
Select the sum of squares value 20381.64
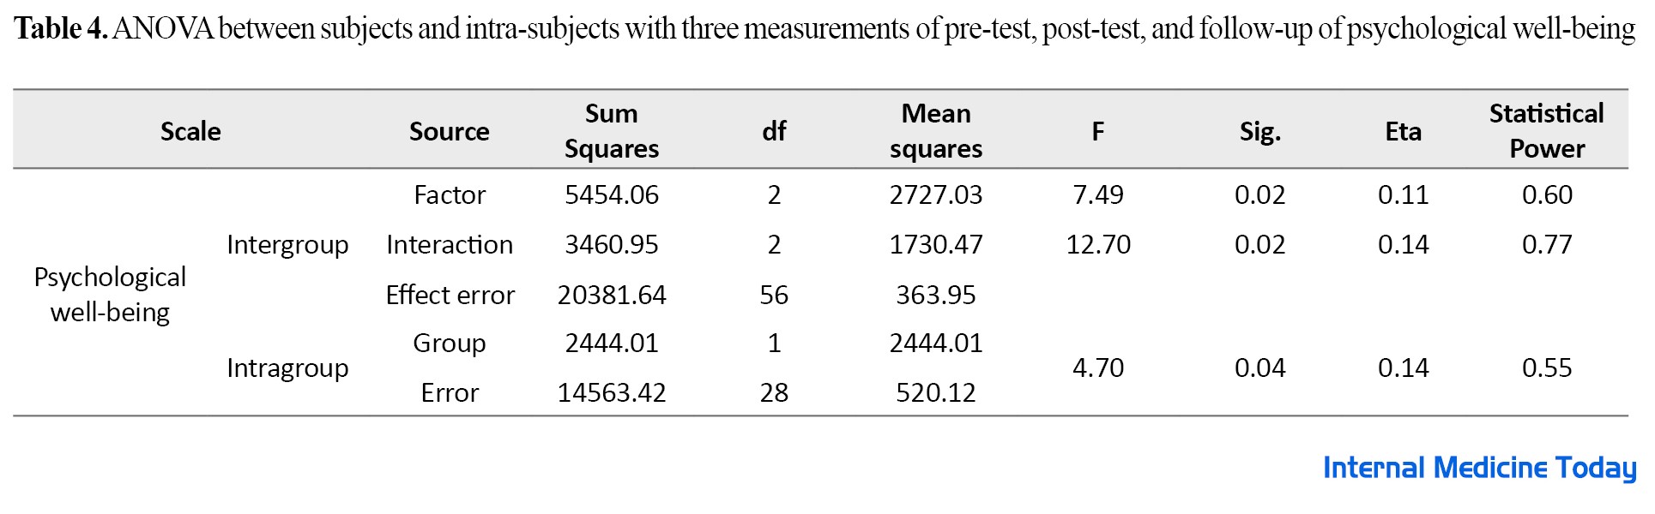click(611, 295)
